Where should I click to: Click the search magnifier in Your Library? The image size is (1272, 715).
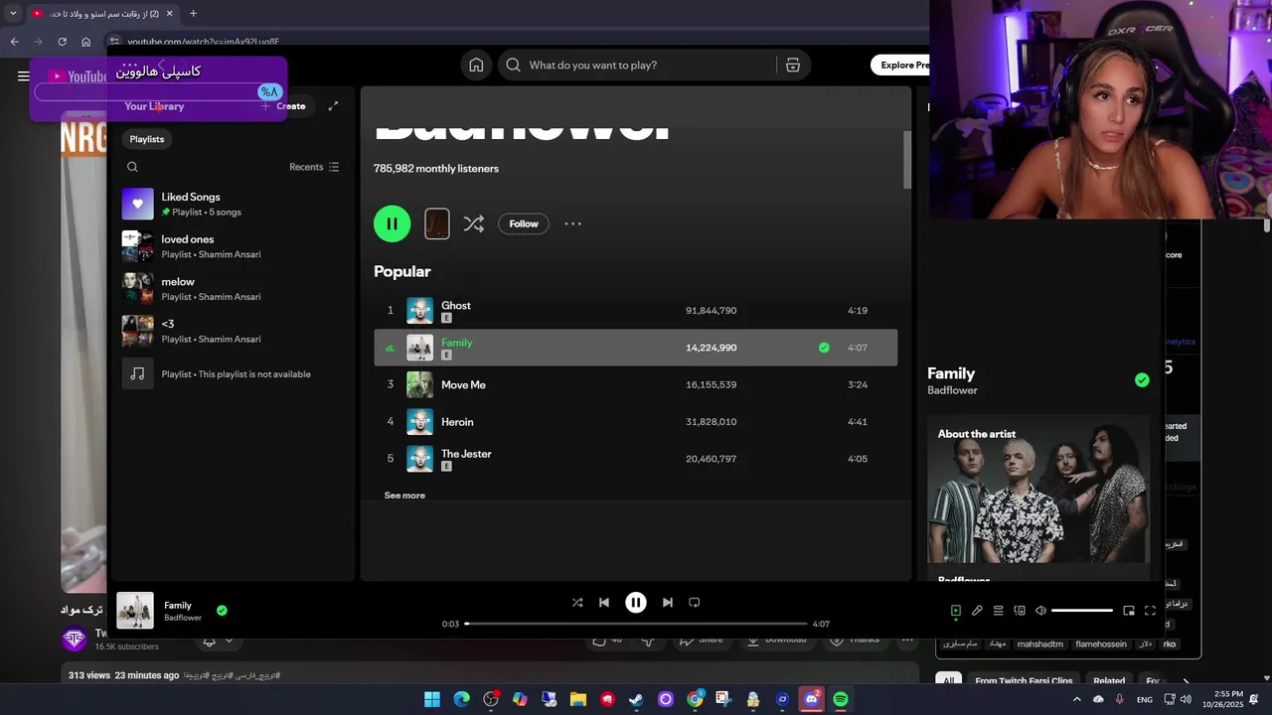coord(132,167)
